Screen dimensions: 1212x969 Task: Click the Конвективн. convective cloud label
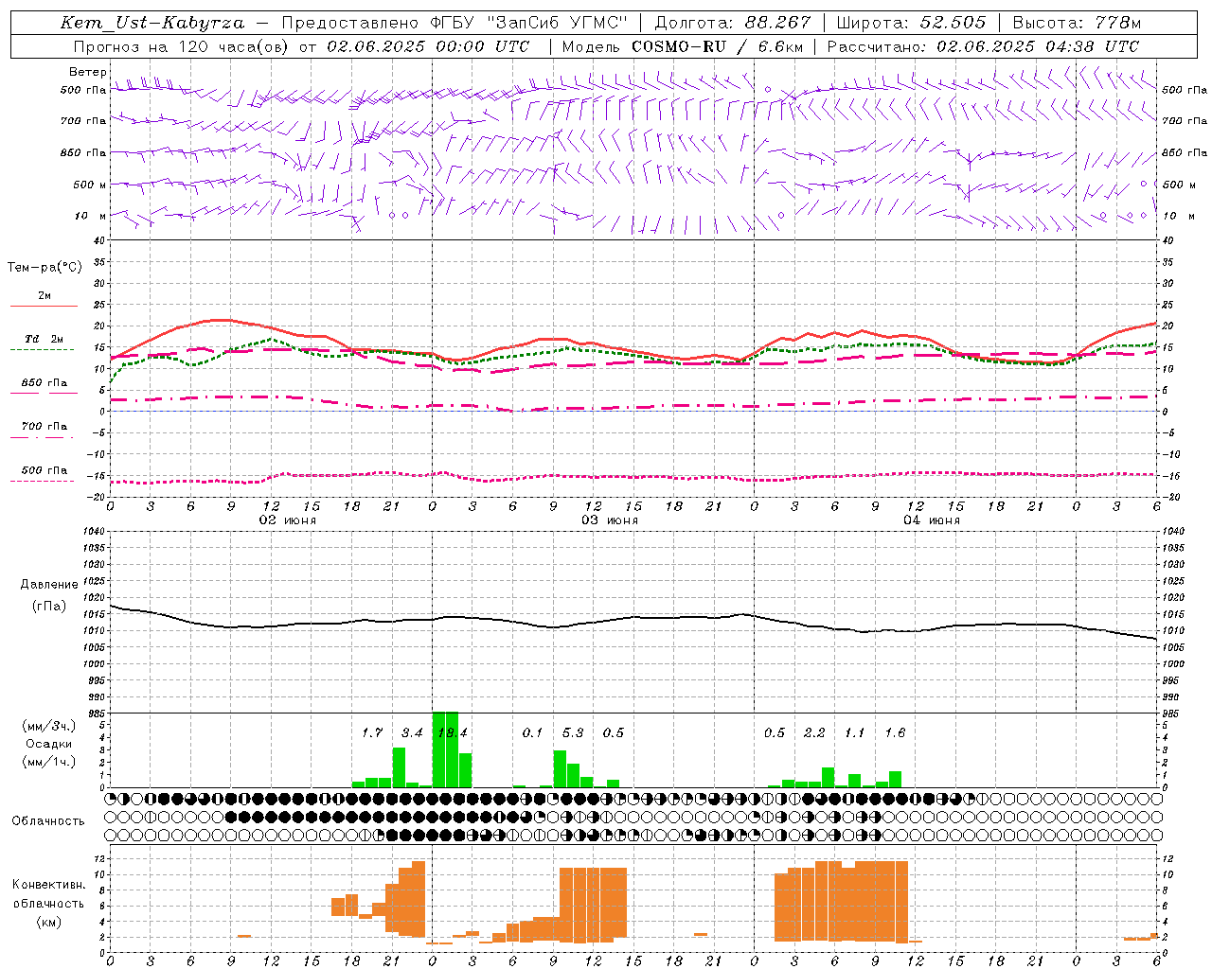[48, 885]
